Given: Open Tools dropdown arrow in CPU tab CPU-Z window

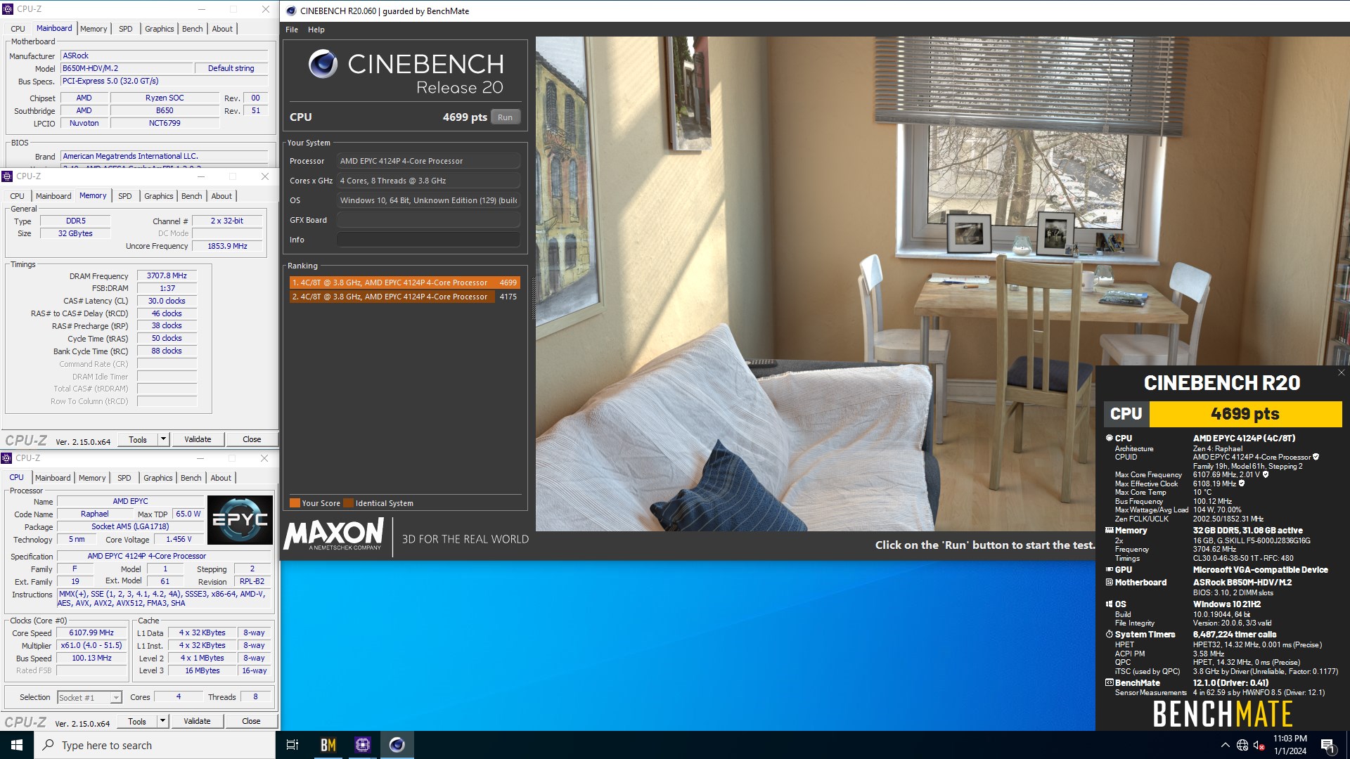Looking at the screenshot, I should pos(162,721).
